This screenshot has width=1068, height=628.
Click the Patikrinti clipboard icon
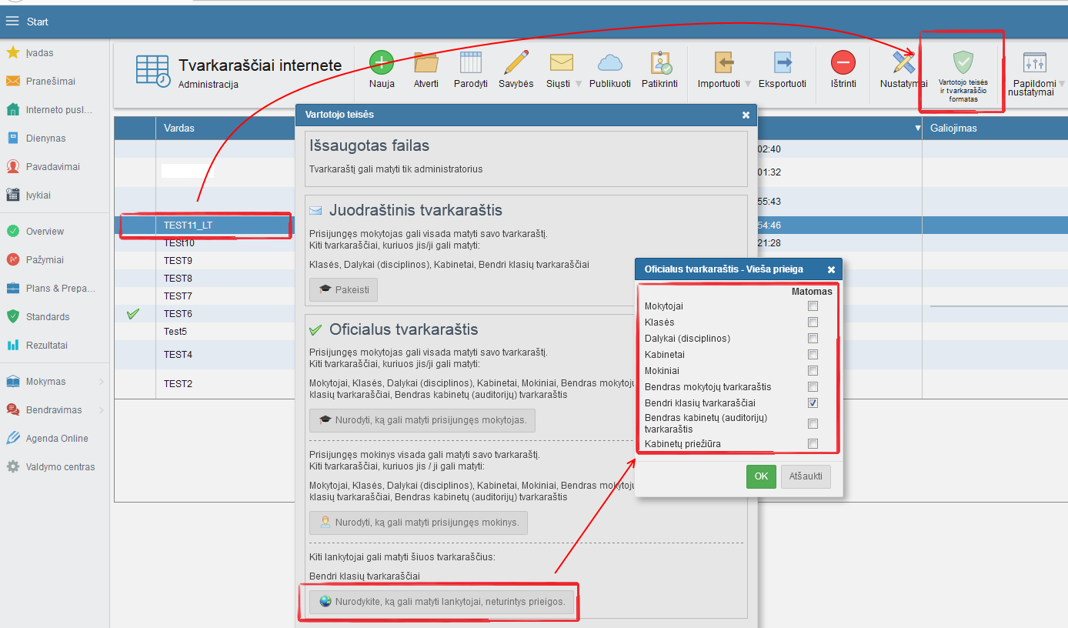point(659,63)
